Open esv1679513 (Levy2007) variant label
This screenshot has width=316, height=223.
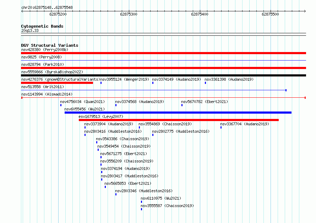coord(101,116)
